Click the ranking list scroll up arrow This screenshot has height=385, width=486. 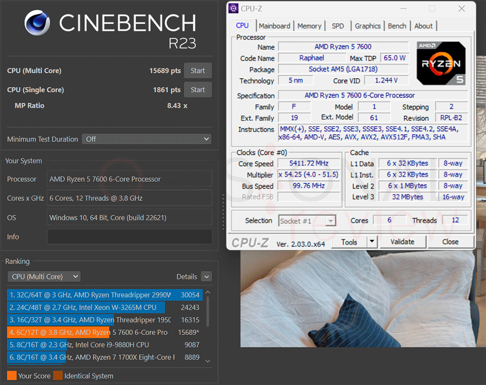pos(208,292)
